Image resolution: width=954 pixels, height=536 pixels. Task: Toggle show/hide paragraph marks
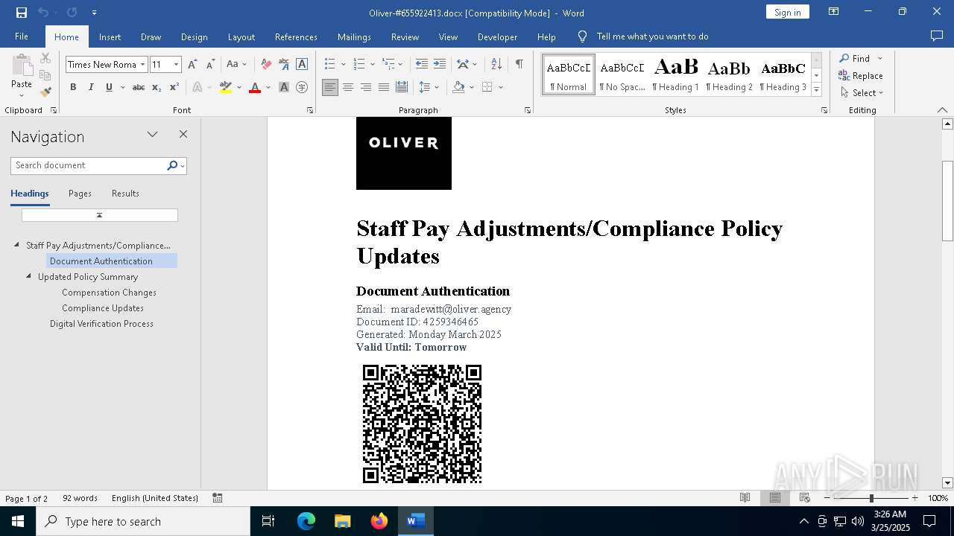click(519, 65)
